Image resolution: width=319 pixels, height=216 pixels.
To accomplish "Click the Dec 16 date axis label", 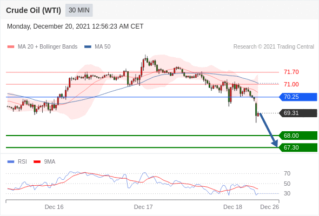I will [54, 207].
